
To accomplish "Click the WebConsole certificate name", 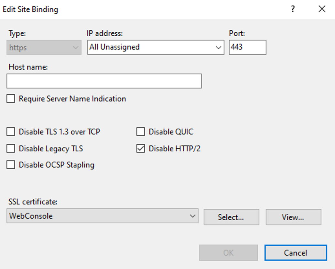I will [31, 216].
